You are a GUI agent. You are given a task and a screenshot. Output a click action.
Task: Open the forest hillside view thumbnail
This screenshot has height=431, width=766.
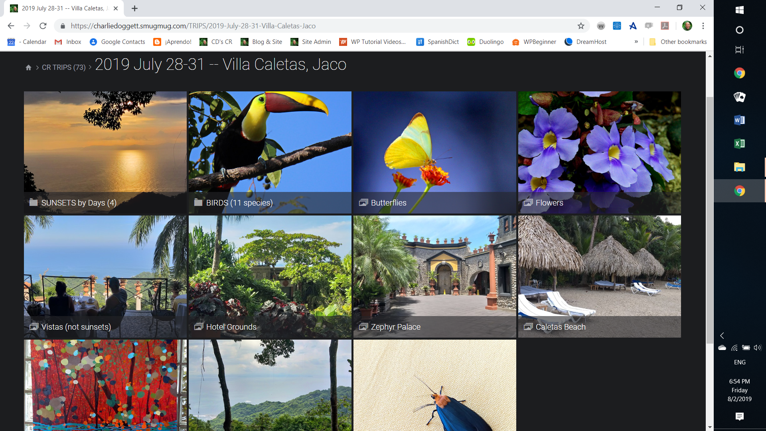(270, 385)
